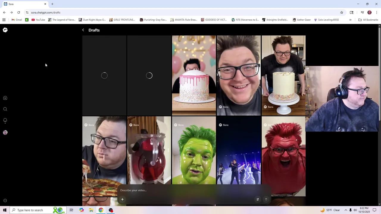381x214 pixels.
Task: Open the Punishing: Gray Rav... bookmark
Action: (x=153, y=20)
